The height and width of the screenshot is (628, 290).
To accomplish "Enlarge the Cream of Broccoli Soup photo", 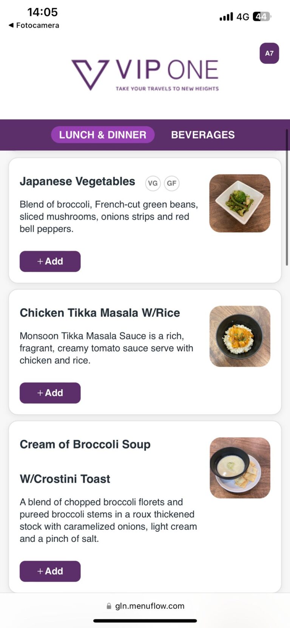I will coord(240,468).
